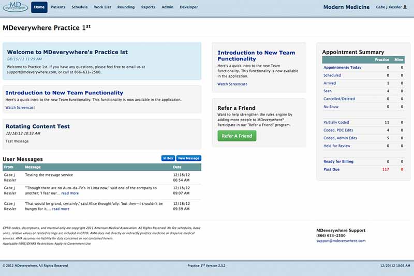Open the Schedule menu item

tap(80, 7)
